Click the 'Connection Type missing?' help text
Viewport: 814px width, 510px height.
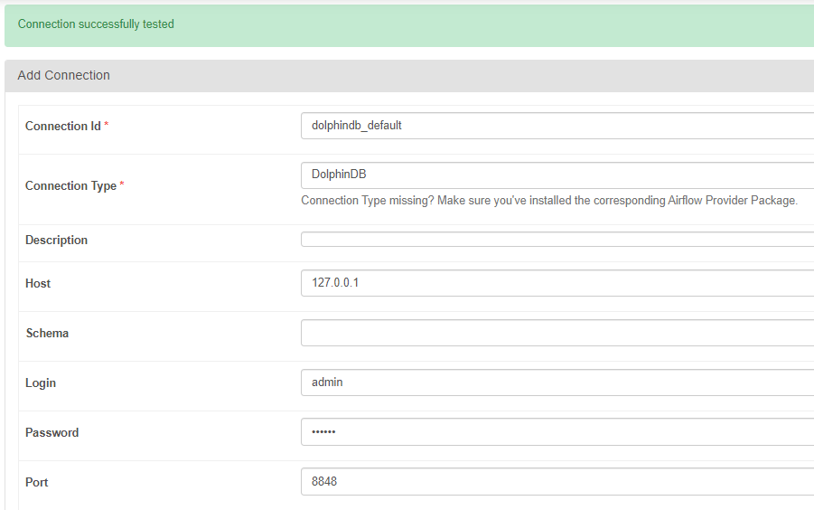coord(549,201)
